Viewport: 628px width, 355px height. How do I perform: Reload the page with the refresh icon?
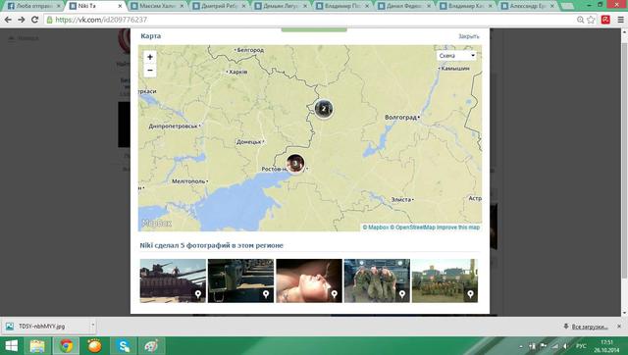tap(35, 20)
